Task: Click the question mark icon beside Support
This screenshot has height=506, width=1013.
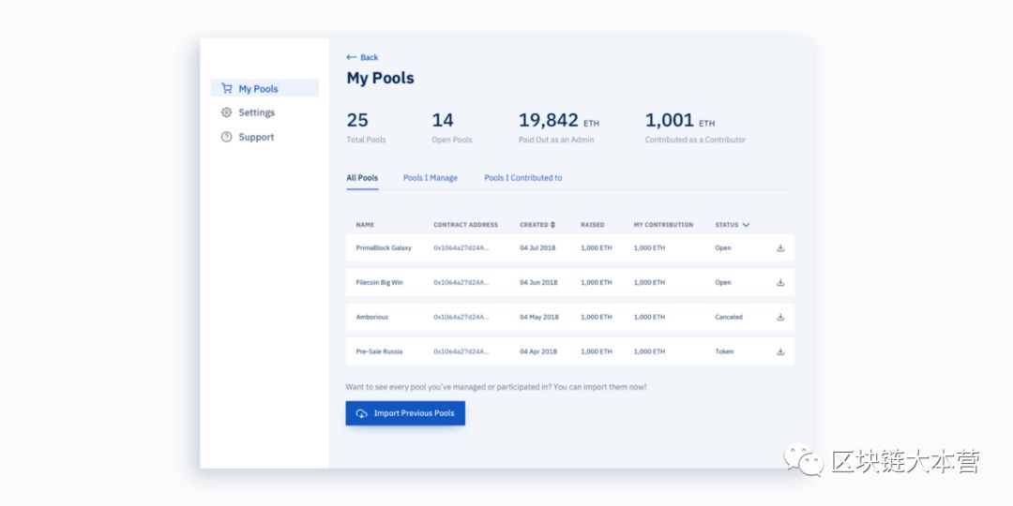Action: 226,137
